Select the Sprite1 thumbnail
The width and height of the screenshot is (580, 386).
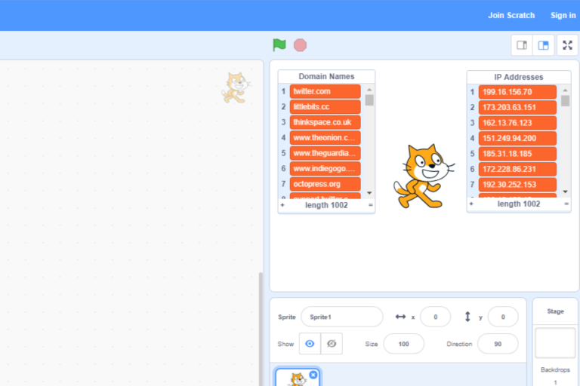pyautogui.click(x=297, y=378)
